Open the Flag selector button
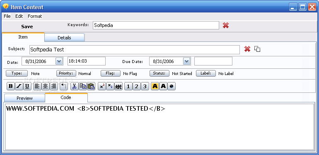This screenshot has height=155, width=319. (111, 73)
